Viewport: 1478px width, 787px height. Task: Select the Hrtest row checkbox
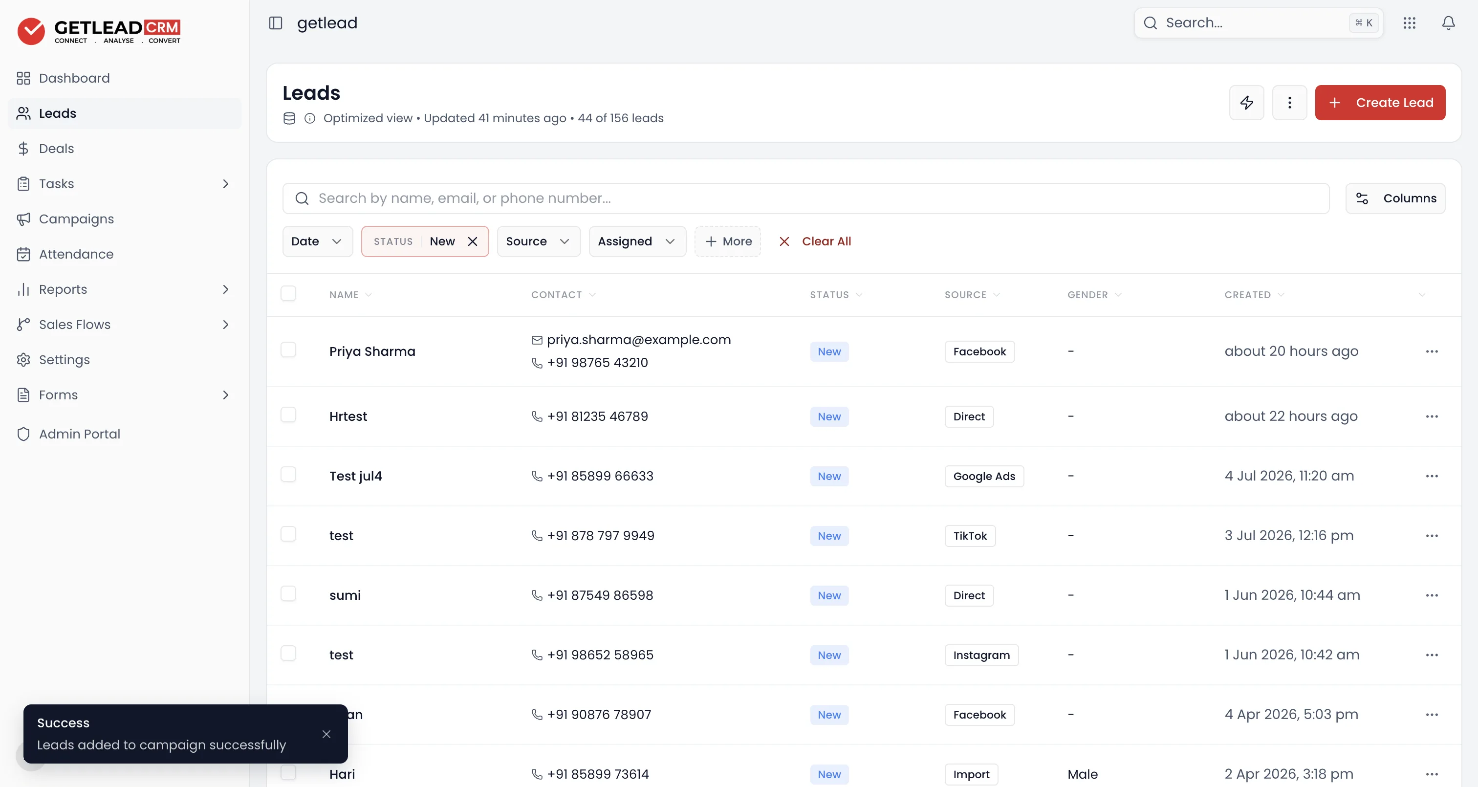288,415
